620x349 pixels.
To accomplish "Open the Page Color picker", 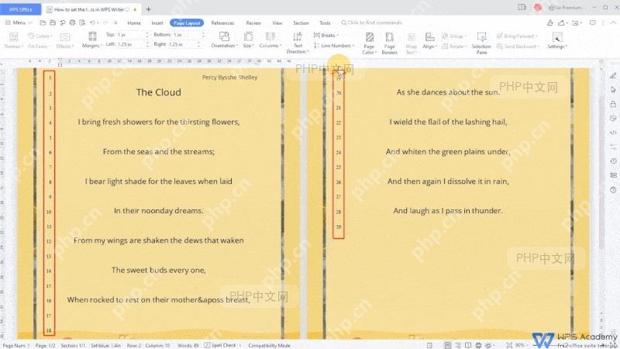I will point(370,43).
